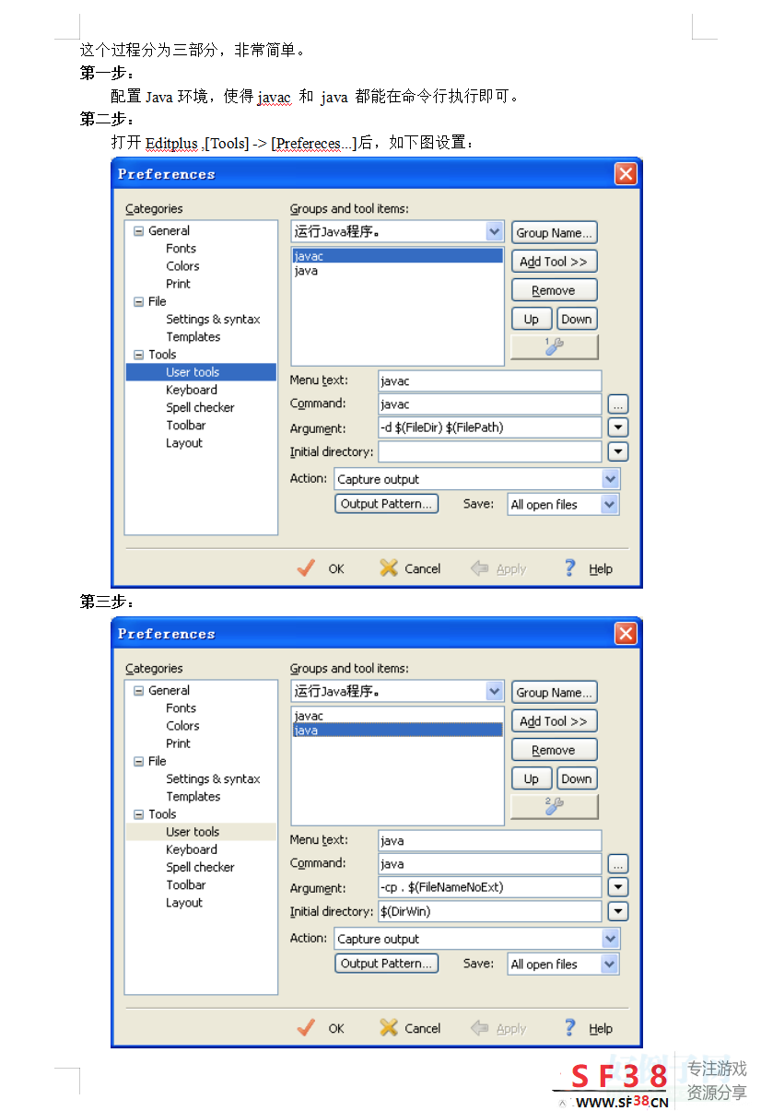
Task: Select Keyboard category in javac-selected dialog
Action: click(x=192, y=390)
